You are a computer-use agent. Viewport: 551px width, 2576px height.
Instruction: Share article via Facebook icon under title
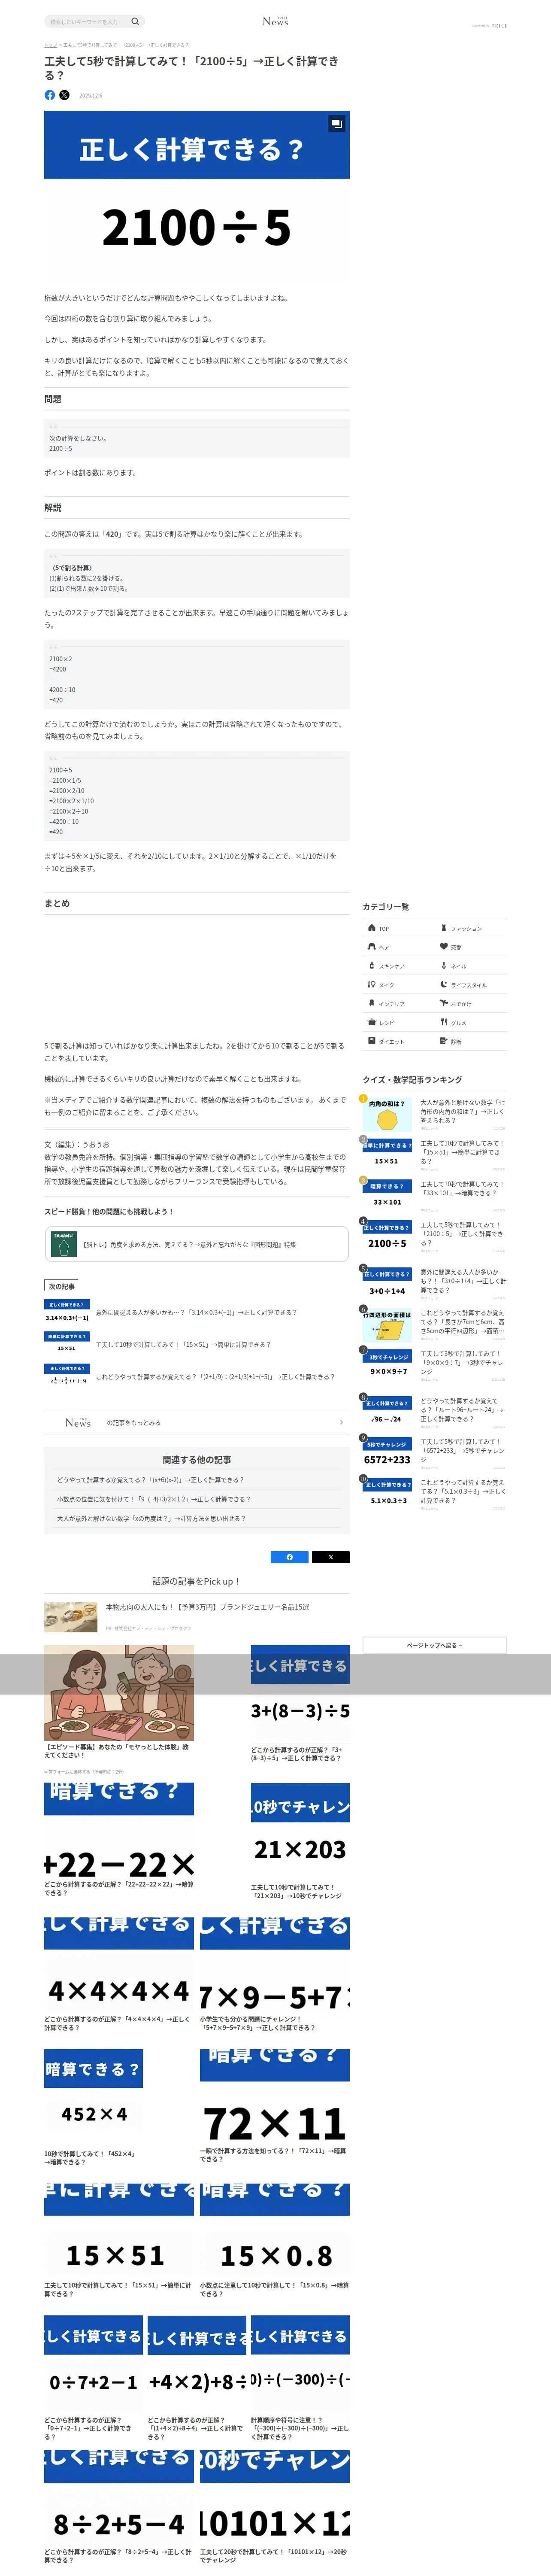tap(50, 95)
